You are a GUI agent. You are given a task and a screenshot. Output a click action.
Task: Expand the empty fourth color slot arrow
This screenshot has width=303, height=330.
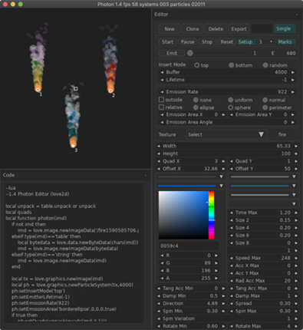294,204
